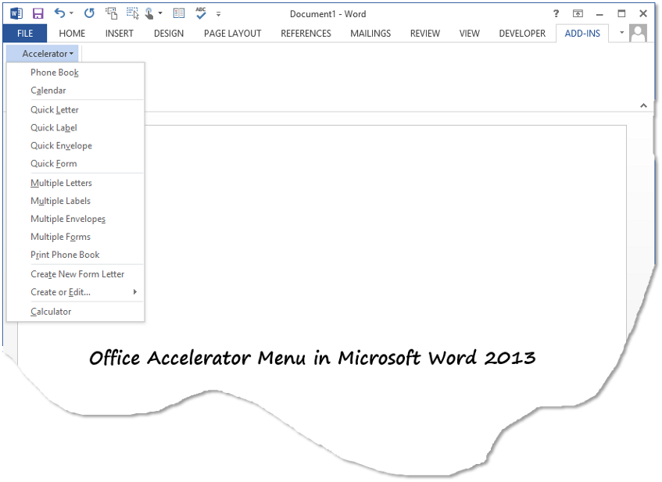Select Quick Envelope menu item

tap(76, 145)
